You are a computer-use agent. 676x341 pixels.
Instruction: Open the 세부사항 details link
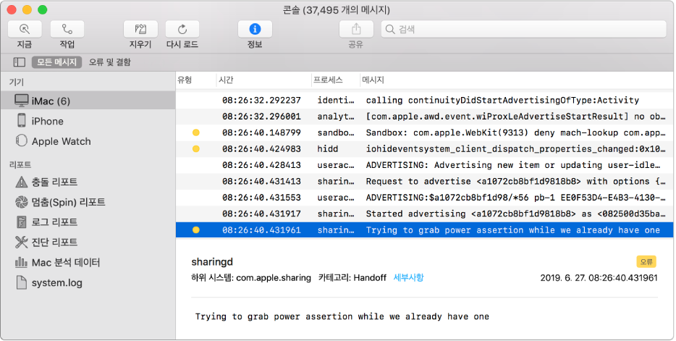click(x=409, y=277)
